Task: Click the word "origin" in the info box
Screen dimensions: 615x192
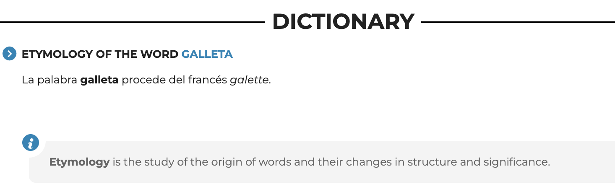Action: [227, 162]
